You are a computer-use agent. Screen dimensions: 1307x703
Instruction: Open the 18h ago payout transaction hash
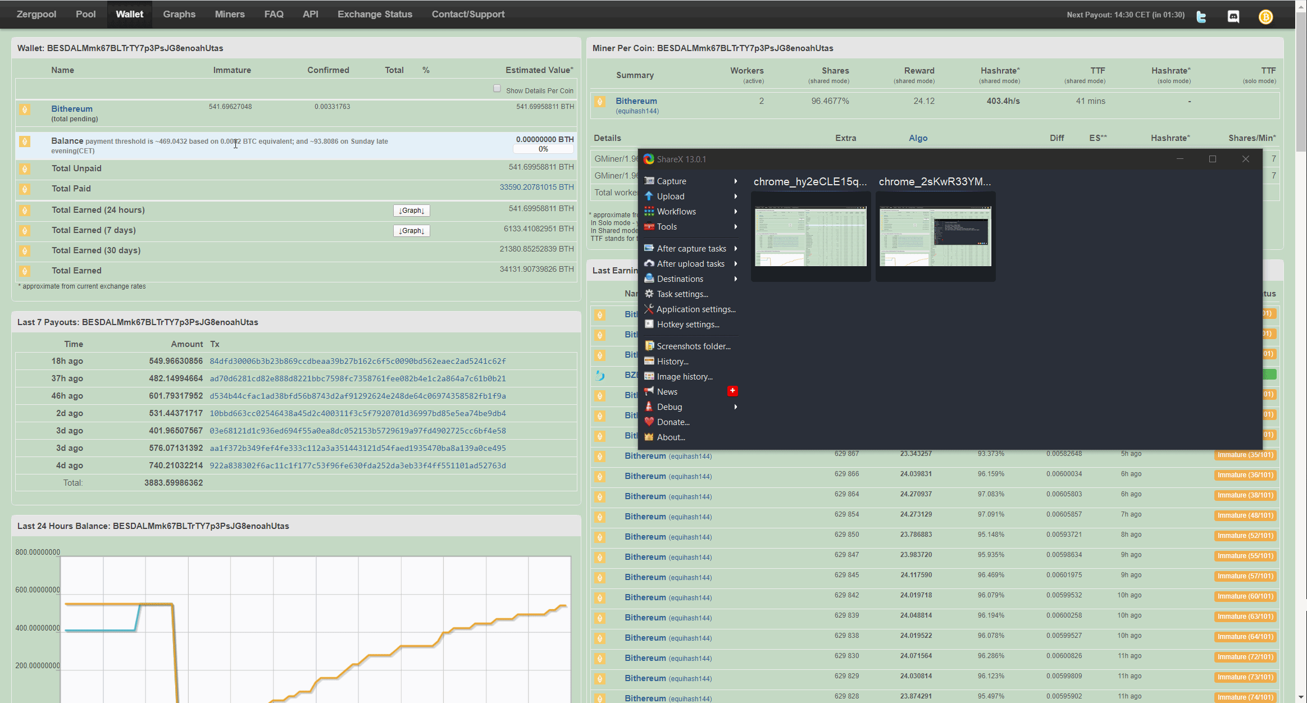[358, 361]
